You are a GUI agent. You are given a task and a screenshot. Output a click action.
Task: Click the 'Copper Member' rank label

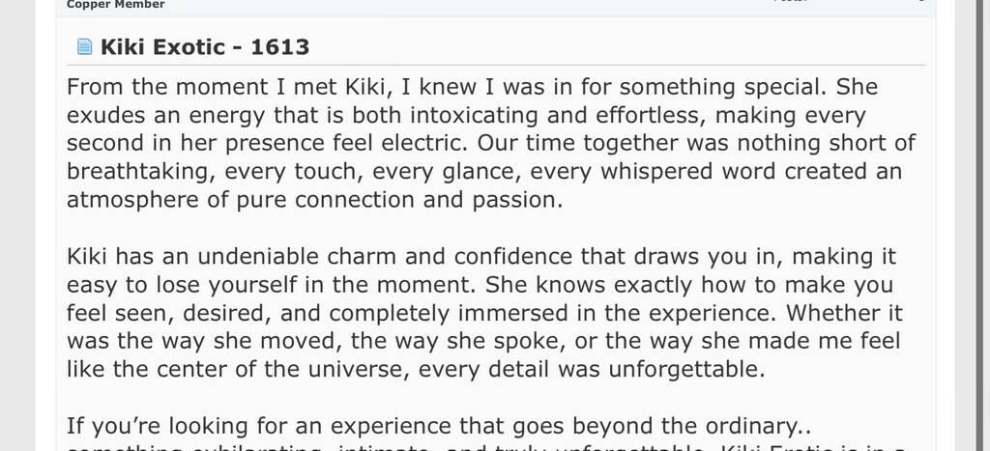[116, 5]
